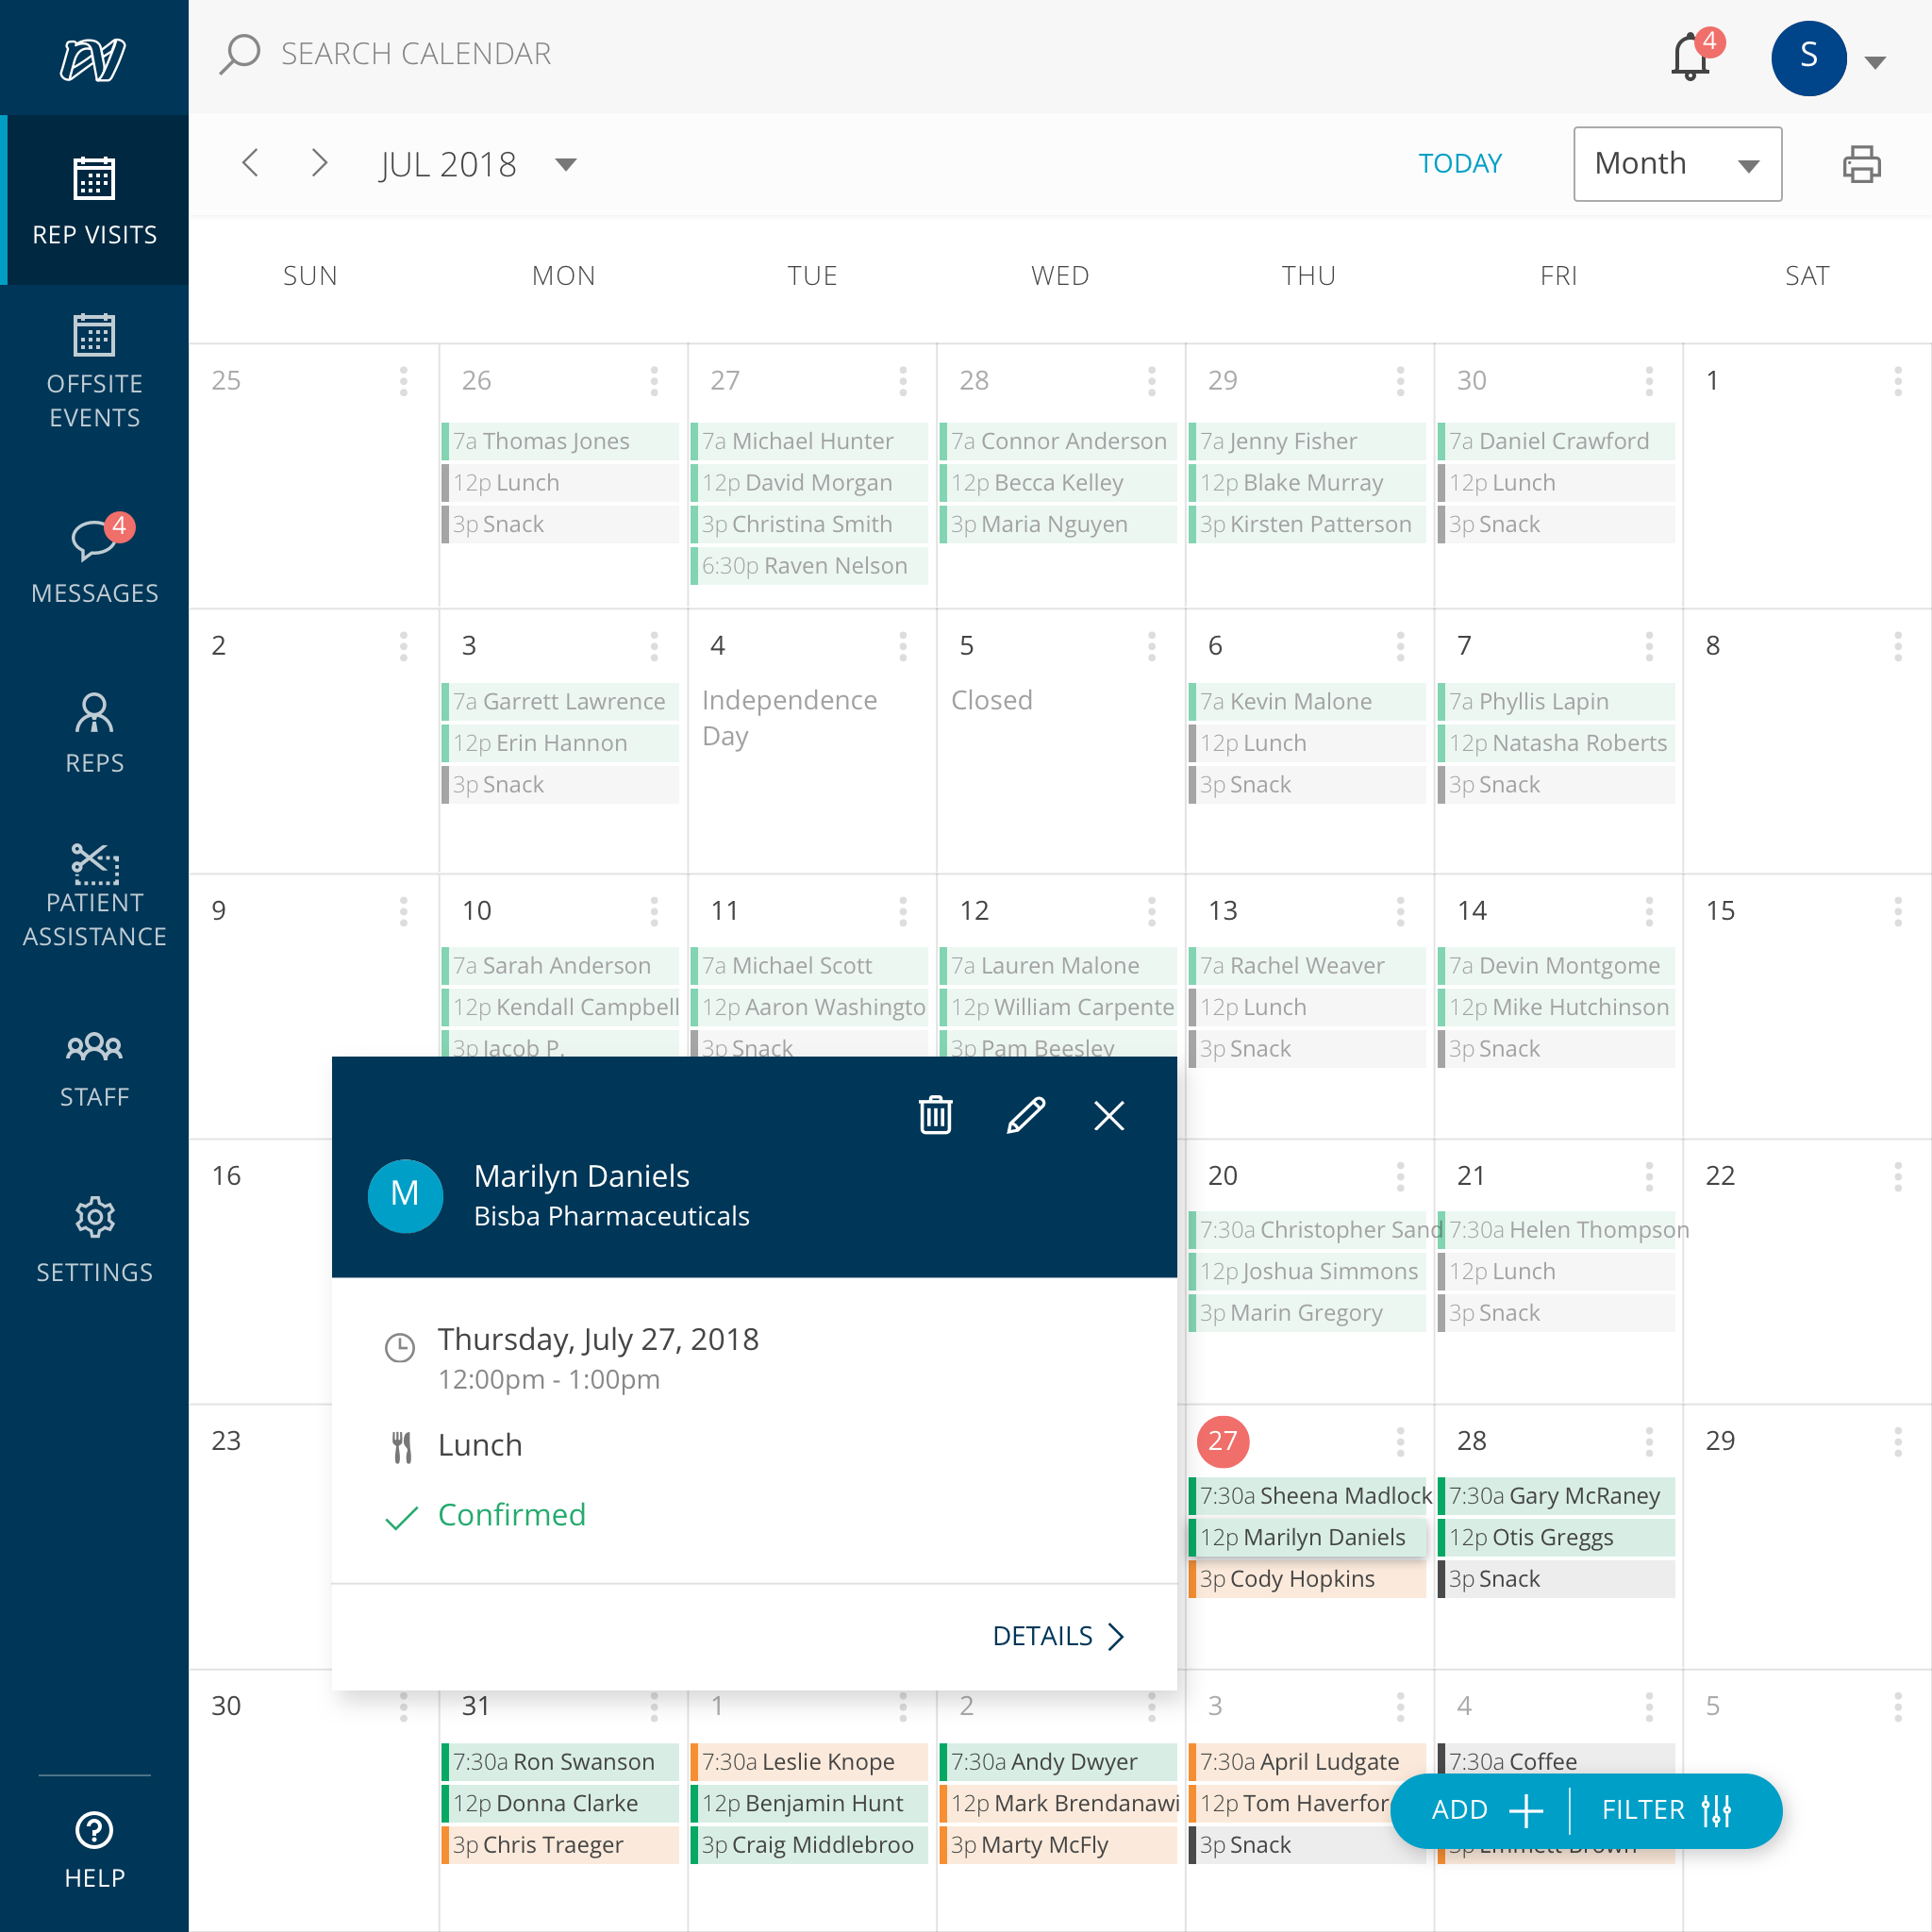Viewport: 1932px width, 1932px height.
Task: Expand the Month view dropdown
Action: [1677, 164]
